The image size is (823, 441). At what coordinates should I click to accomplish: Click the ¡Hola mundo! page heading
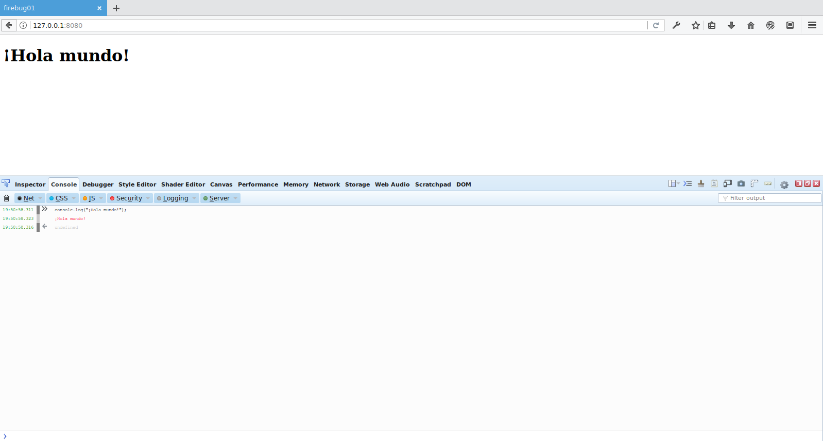click(x=66, y=55)
